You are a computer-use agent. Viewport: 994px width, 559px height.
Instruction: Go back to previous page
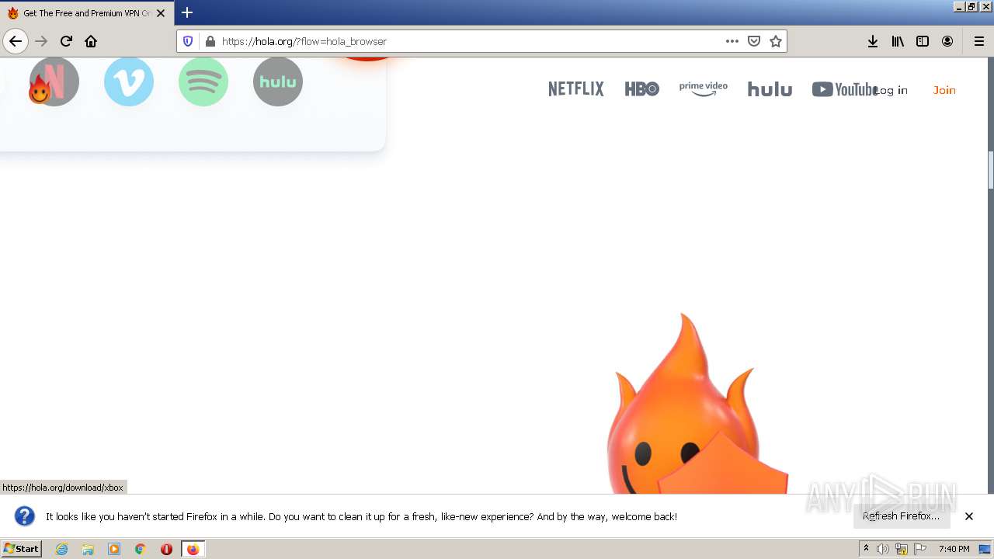pyautogui.click(x=16, y=41)
